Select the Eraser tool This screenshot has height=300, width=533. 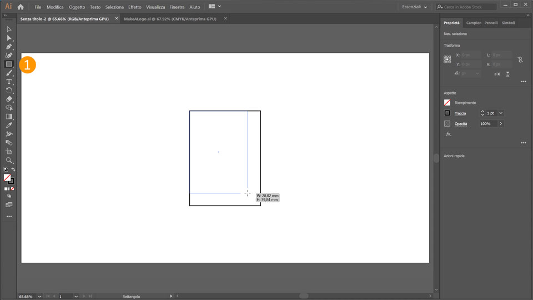tap(9, 99)
